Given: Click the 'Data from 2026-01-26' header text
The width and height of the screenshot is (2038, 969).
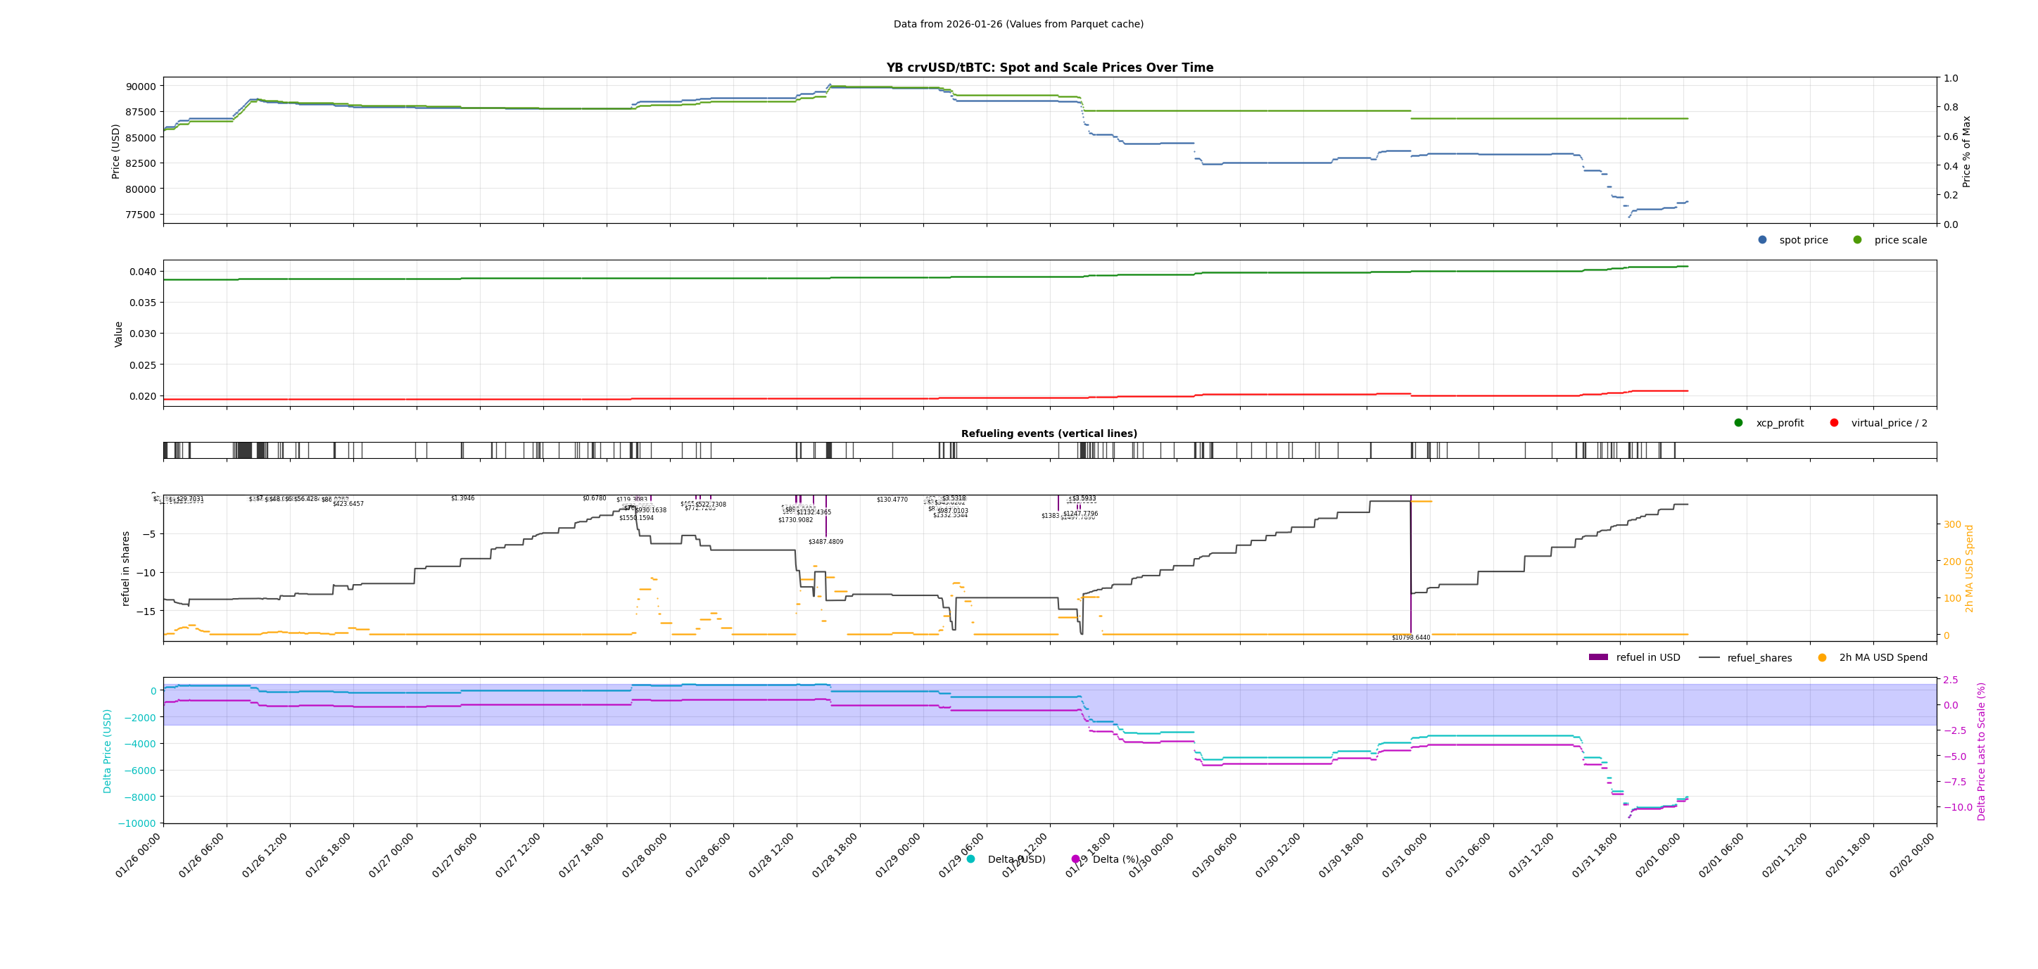Looking at the screenshot, I should tap(1018, 25).
